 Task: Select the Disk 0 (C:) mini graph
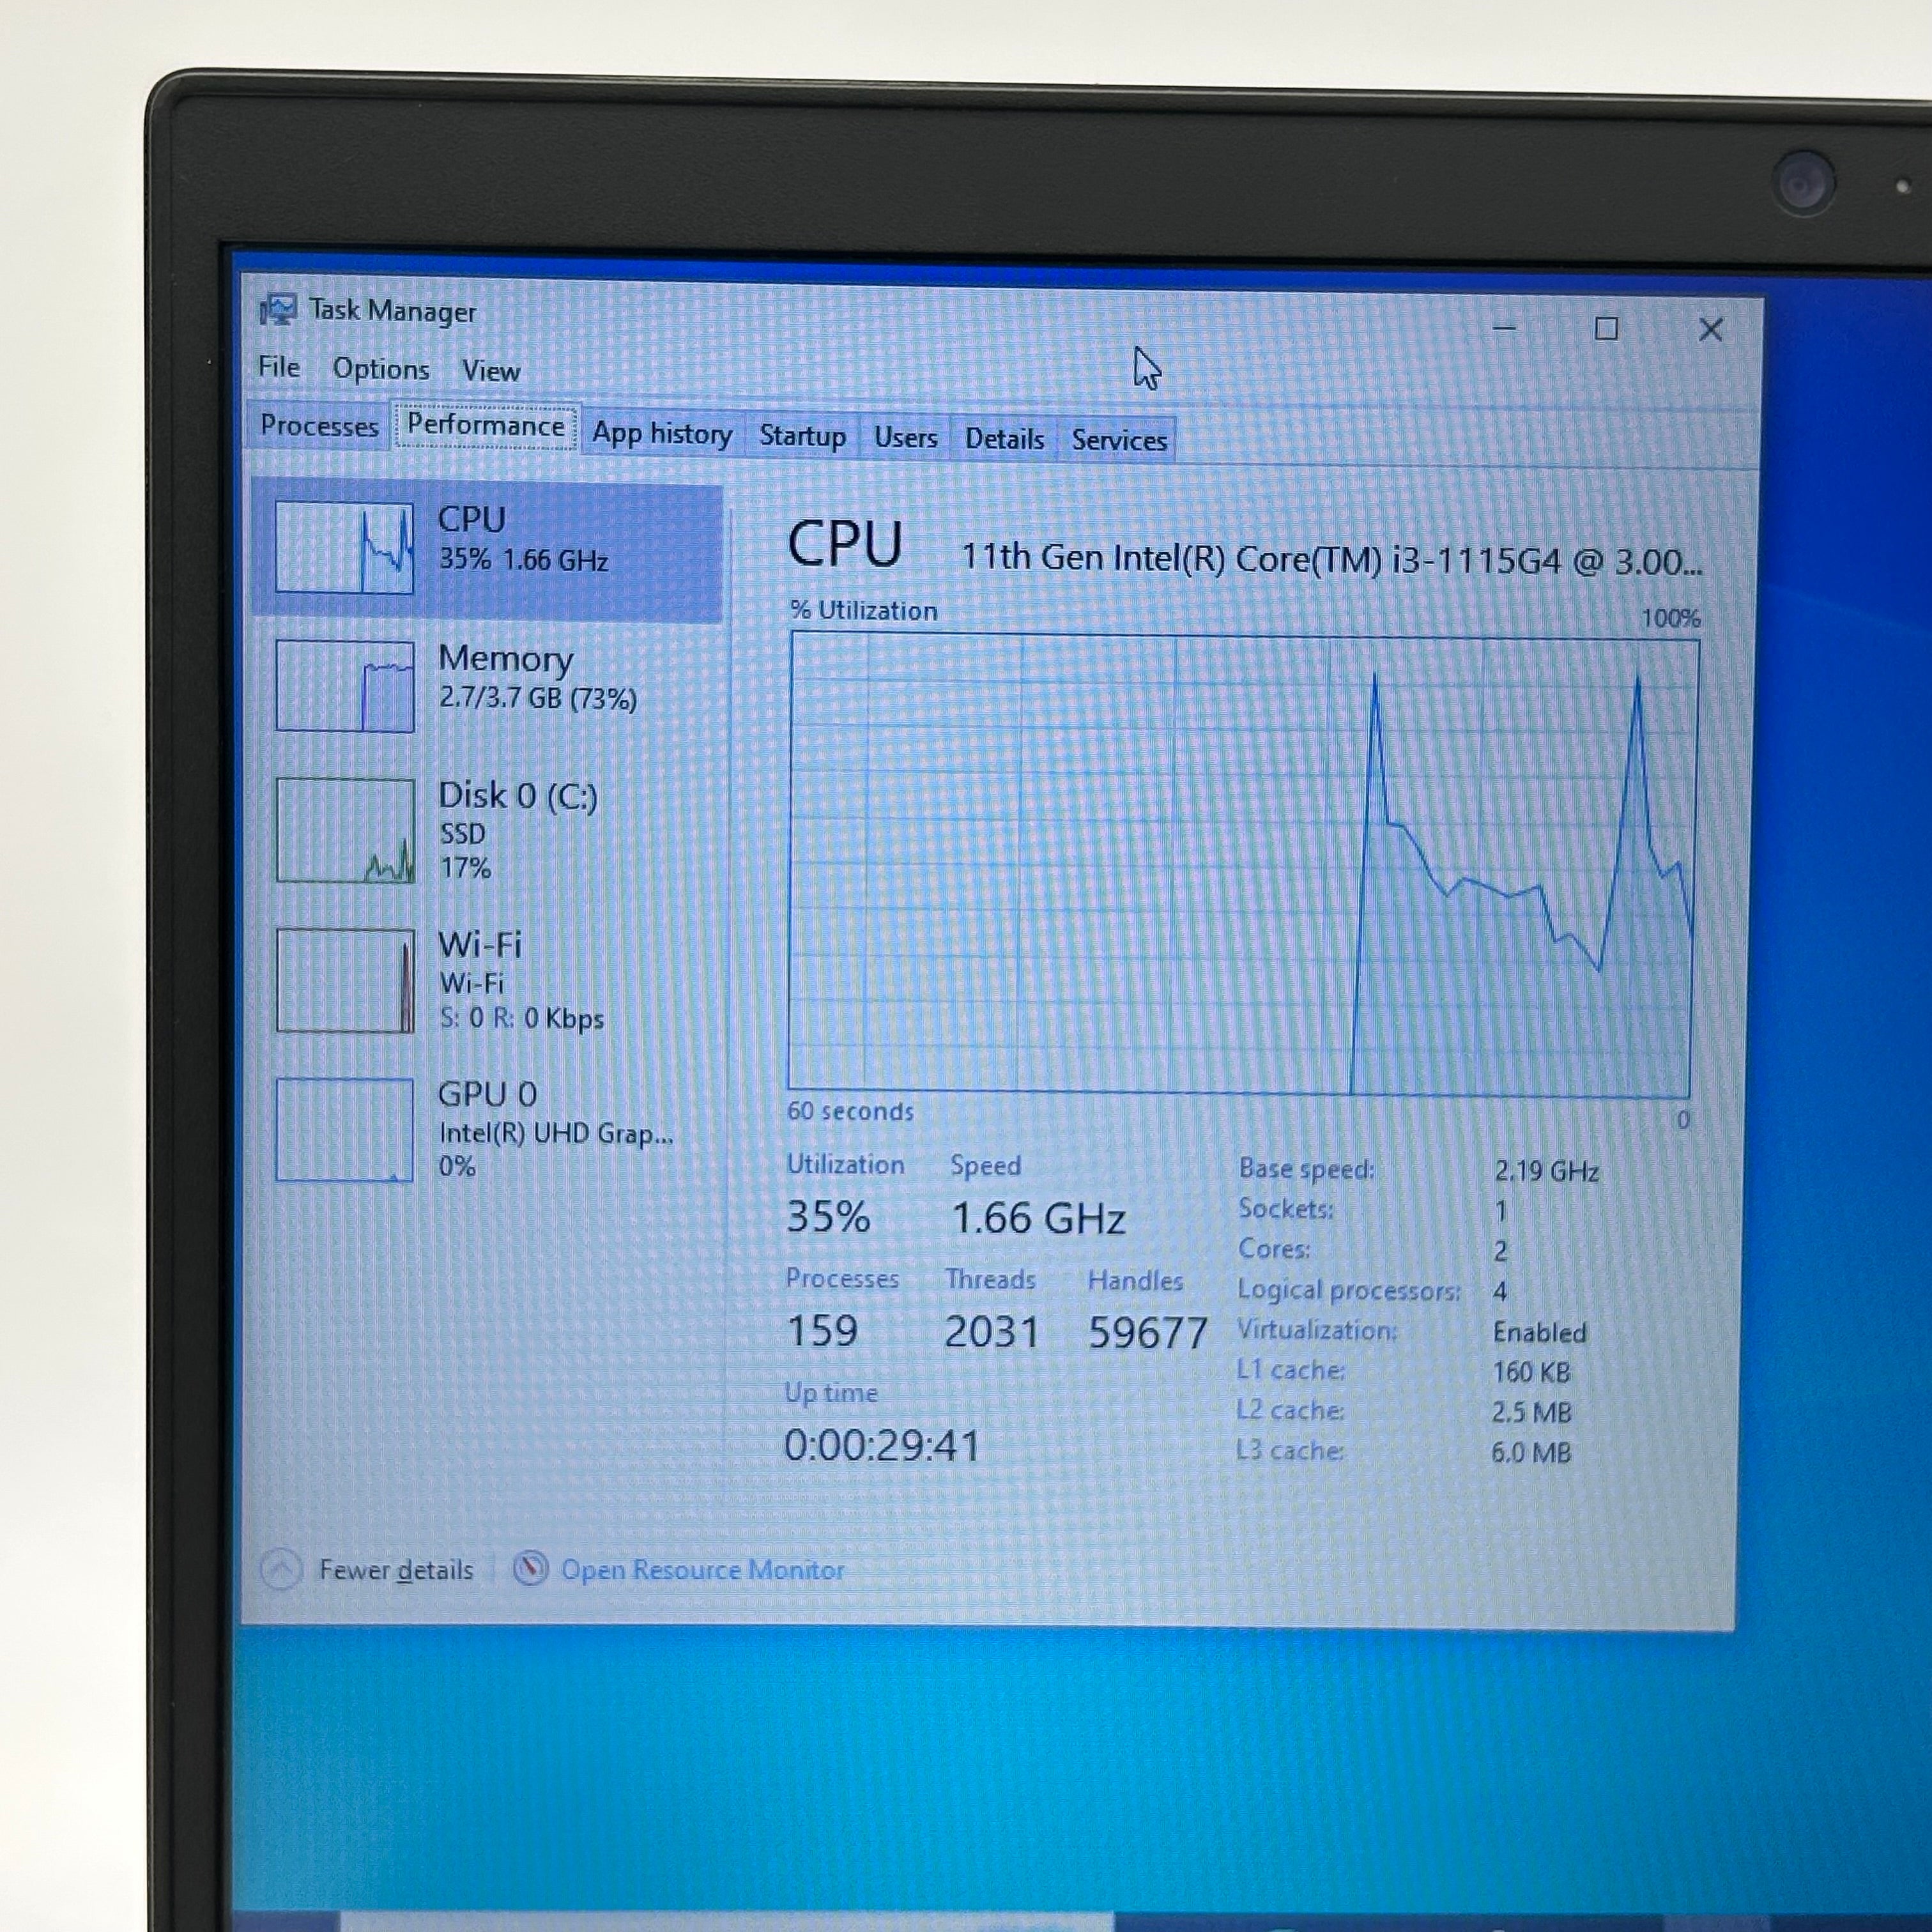345,830
